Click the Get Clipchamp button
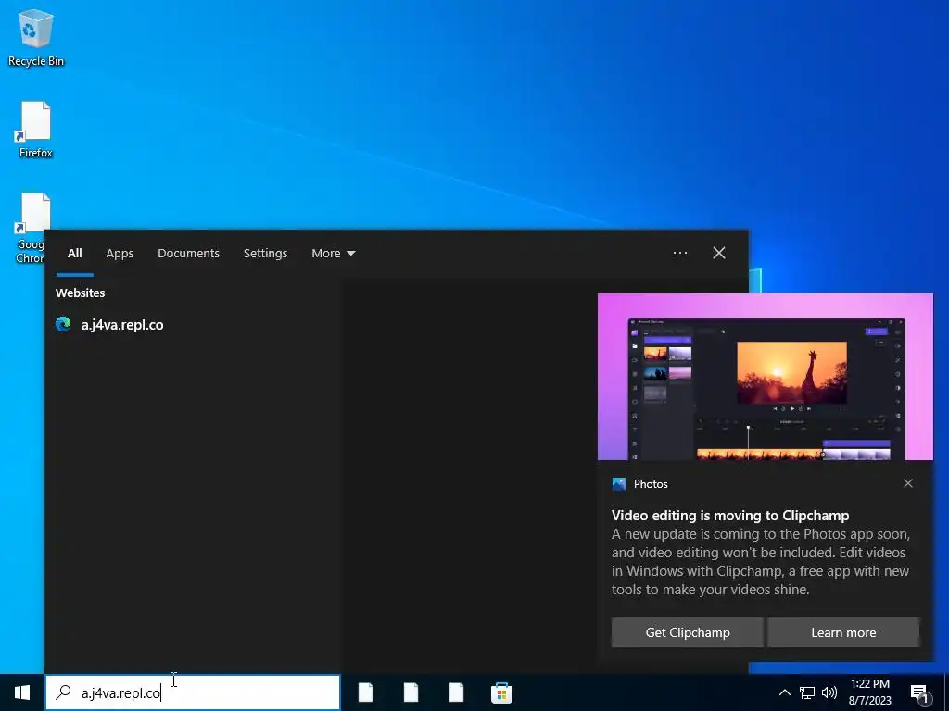Viewport: 949px width, 711px height. tap(688, 632)
